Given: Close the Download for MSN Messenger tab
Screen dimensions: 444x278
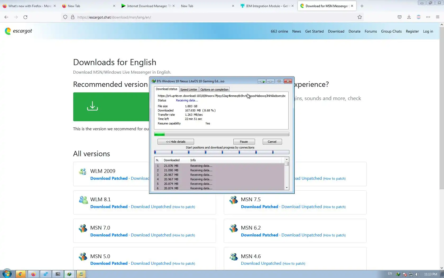Looking at the screenshot, I should pos(352,6).
